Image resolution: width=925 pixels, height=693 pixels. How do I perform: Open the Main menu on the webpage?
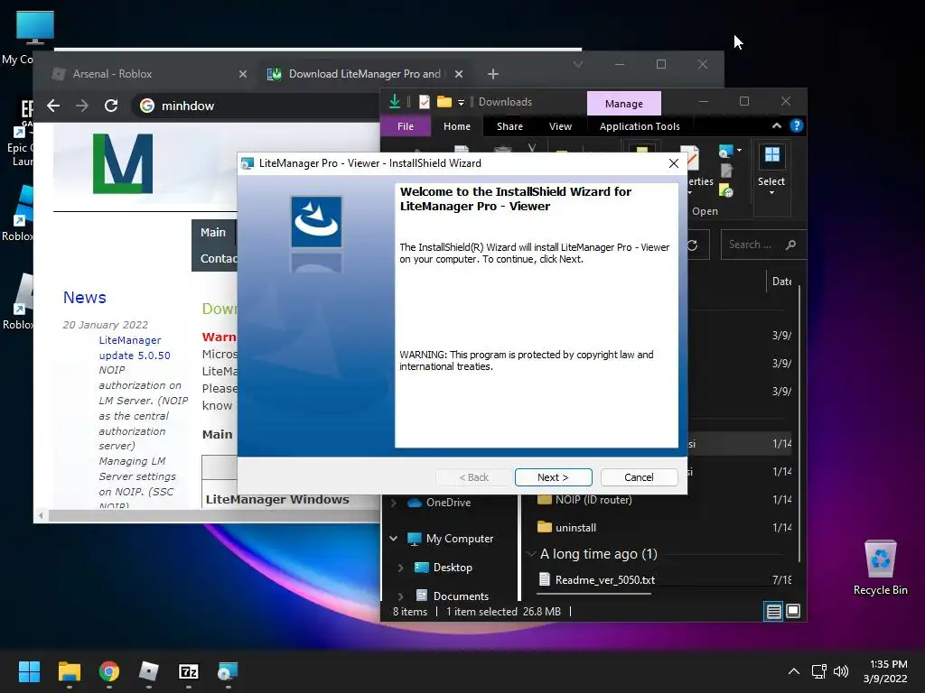coord(213,232)
